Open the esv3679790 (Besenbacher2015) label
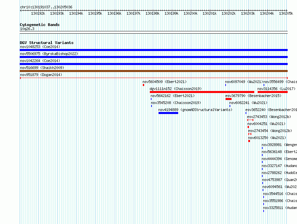297x224 pixels. [x=253, y=96]
